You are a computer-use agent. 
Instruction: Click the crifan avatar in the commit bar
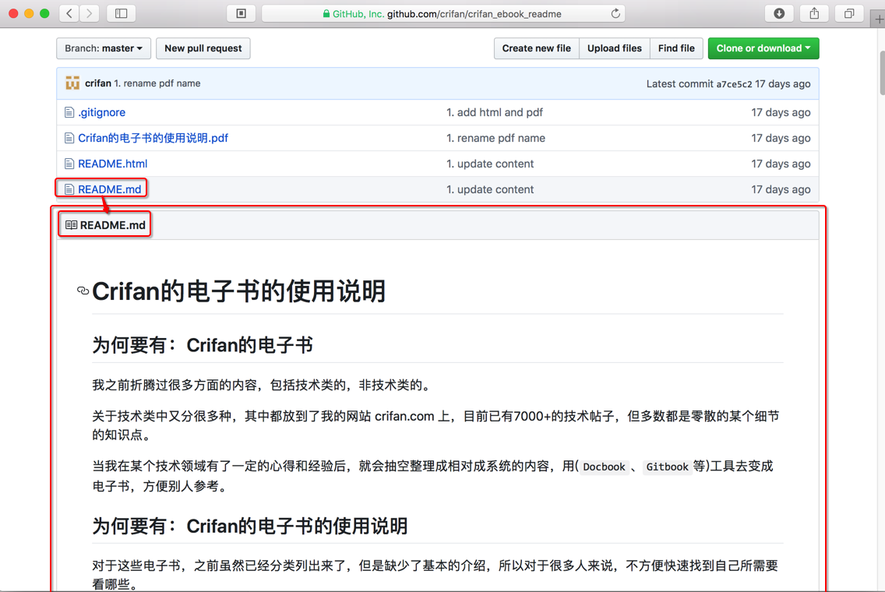[72, 83]
